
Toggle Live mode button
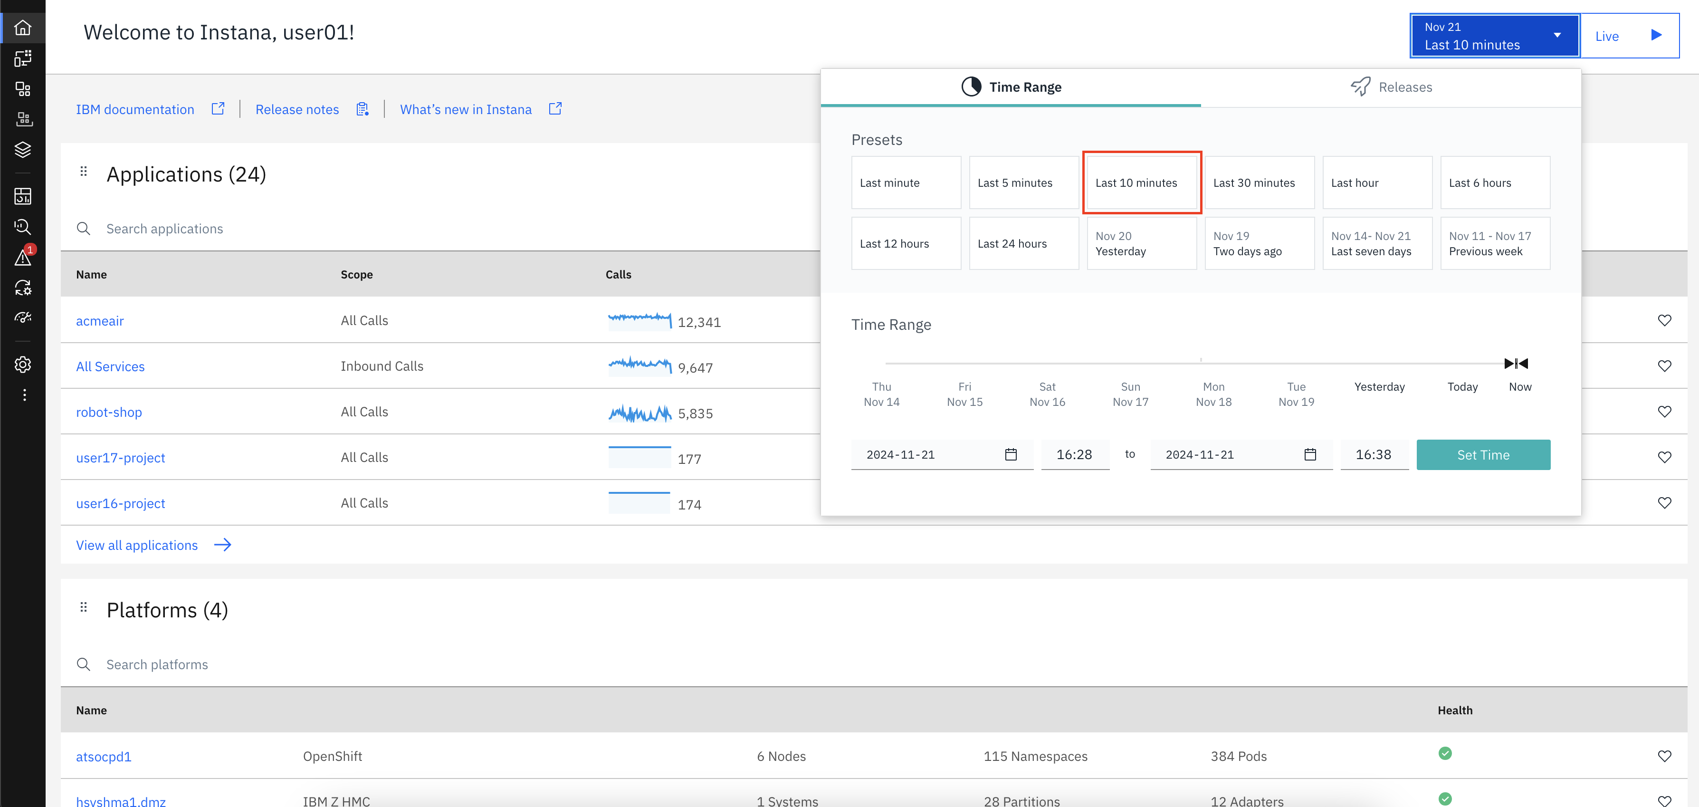[1630, 36]
